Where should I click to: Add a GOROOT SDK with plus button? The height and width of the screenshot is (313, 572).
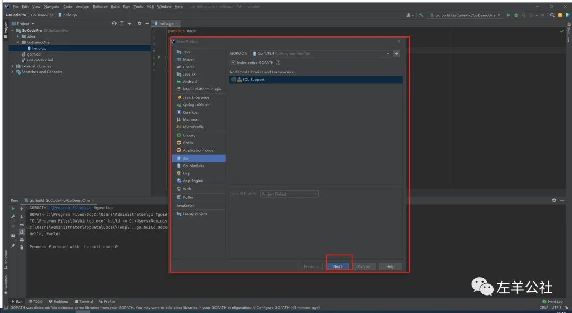click(397, 53)
